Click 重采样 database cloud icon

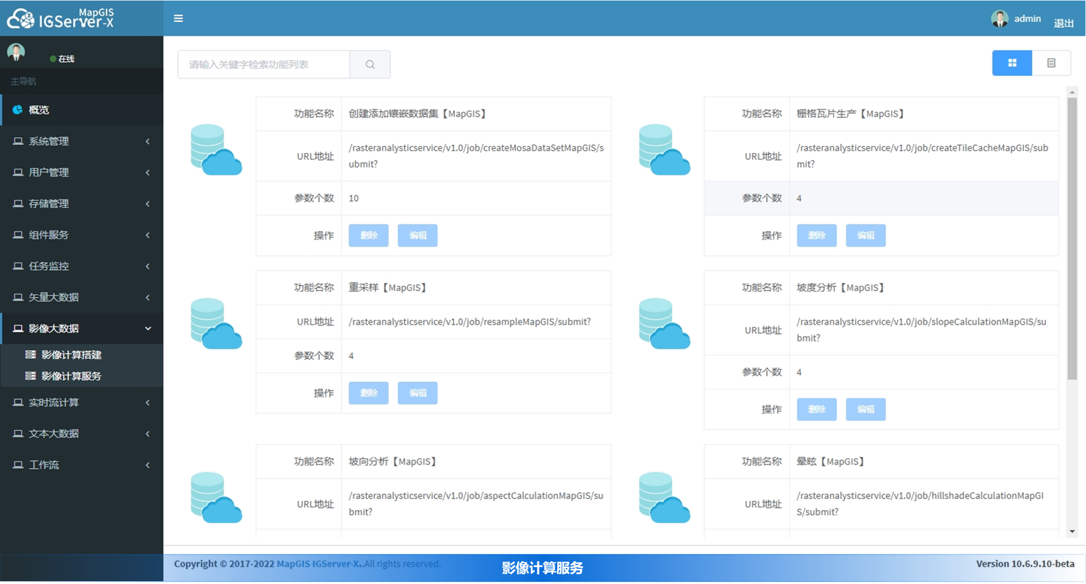click(216, 323)
